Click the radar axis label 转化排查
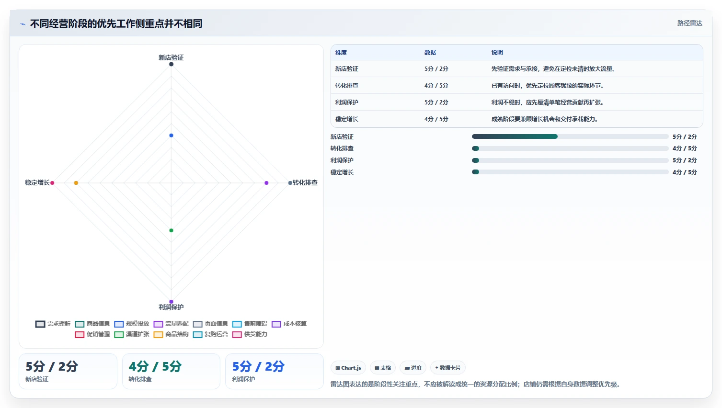722x408 pixels. pos(305,182)
